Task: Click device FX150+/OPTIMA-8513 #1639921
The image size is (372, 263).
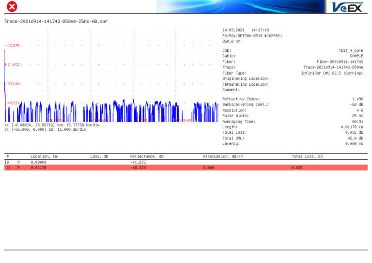Action: coord(252,36)
